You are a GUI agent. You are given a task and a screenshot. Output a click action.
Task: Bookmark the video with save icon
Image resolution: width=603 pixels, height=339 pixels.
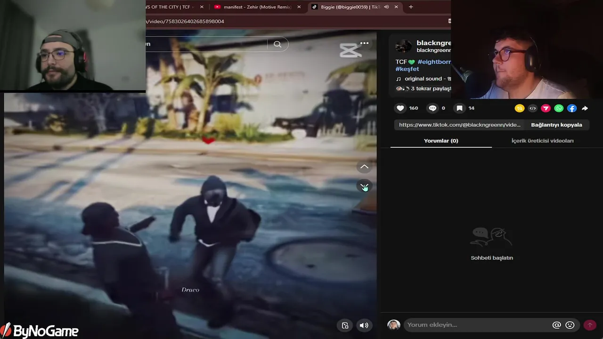click(x=459, y=108)
